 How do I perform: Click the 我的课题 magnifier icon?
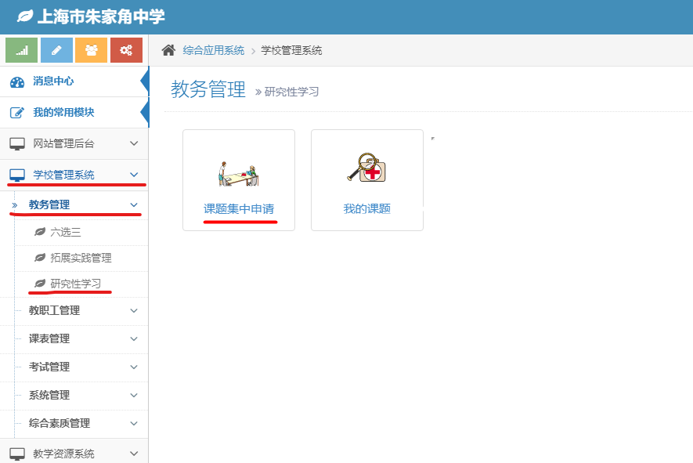(366, 168)
